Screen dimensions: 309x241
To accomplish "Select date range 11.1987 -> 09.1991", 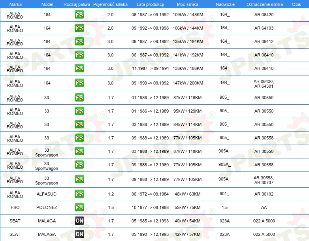I will tap(151, 68).
